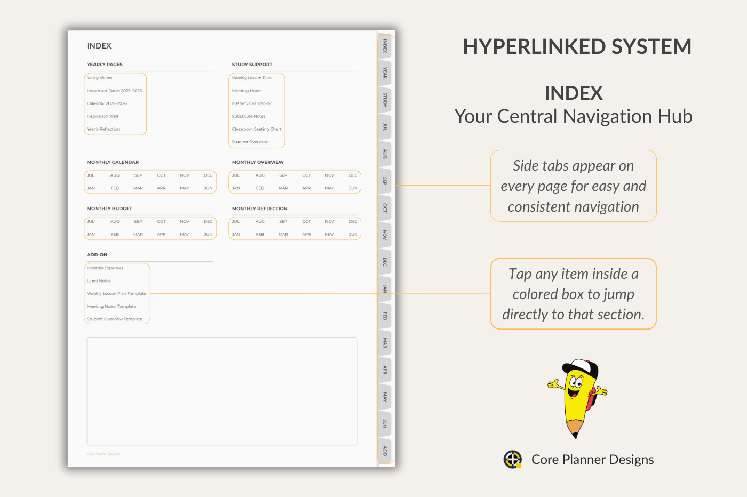Select the SEP side tab
Screen dimensions: 747x497
tap(385, 181)
